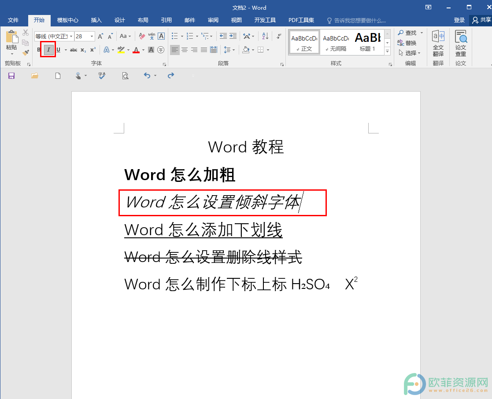Screen dimensions: 492x399
Task: Toggle superscript formatting
Action: 93,50
